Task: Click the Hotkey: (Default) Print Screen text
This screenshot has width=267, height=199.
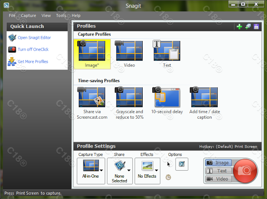Action: pos(228,146)
